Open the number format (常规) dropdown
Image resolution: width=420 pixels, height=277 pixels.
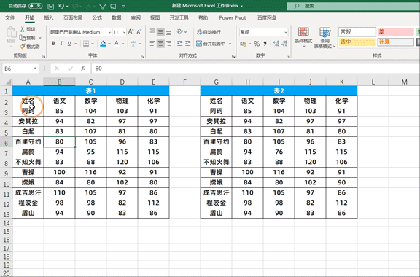tap(286, 32)
